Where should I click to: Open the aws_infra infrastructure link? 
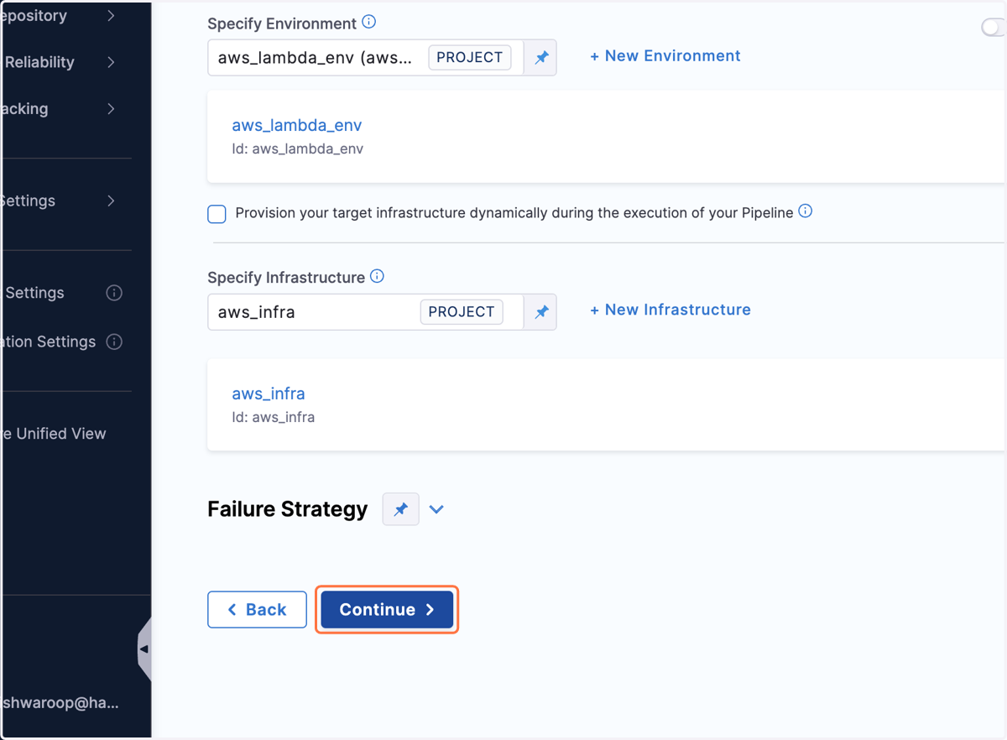269,393
